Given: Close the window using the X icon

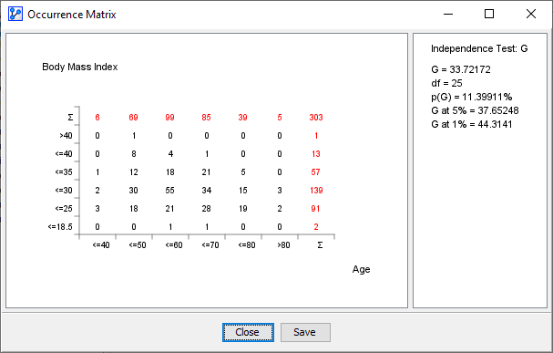Looking at the screenshot, I should [x=531, y=14].
